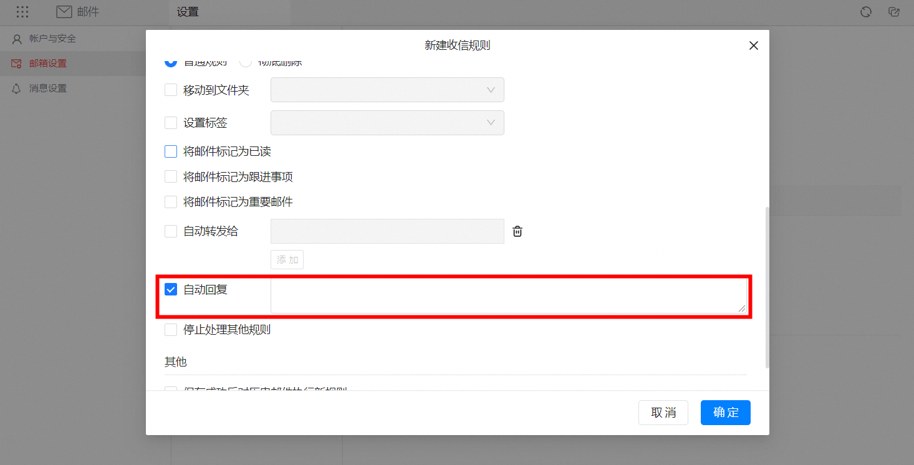Click the message settings bell icon
The image size is (914, 465).
pos(17,89)
